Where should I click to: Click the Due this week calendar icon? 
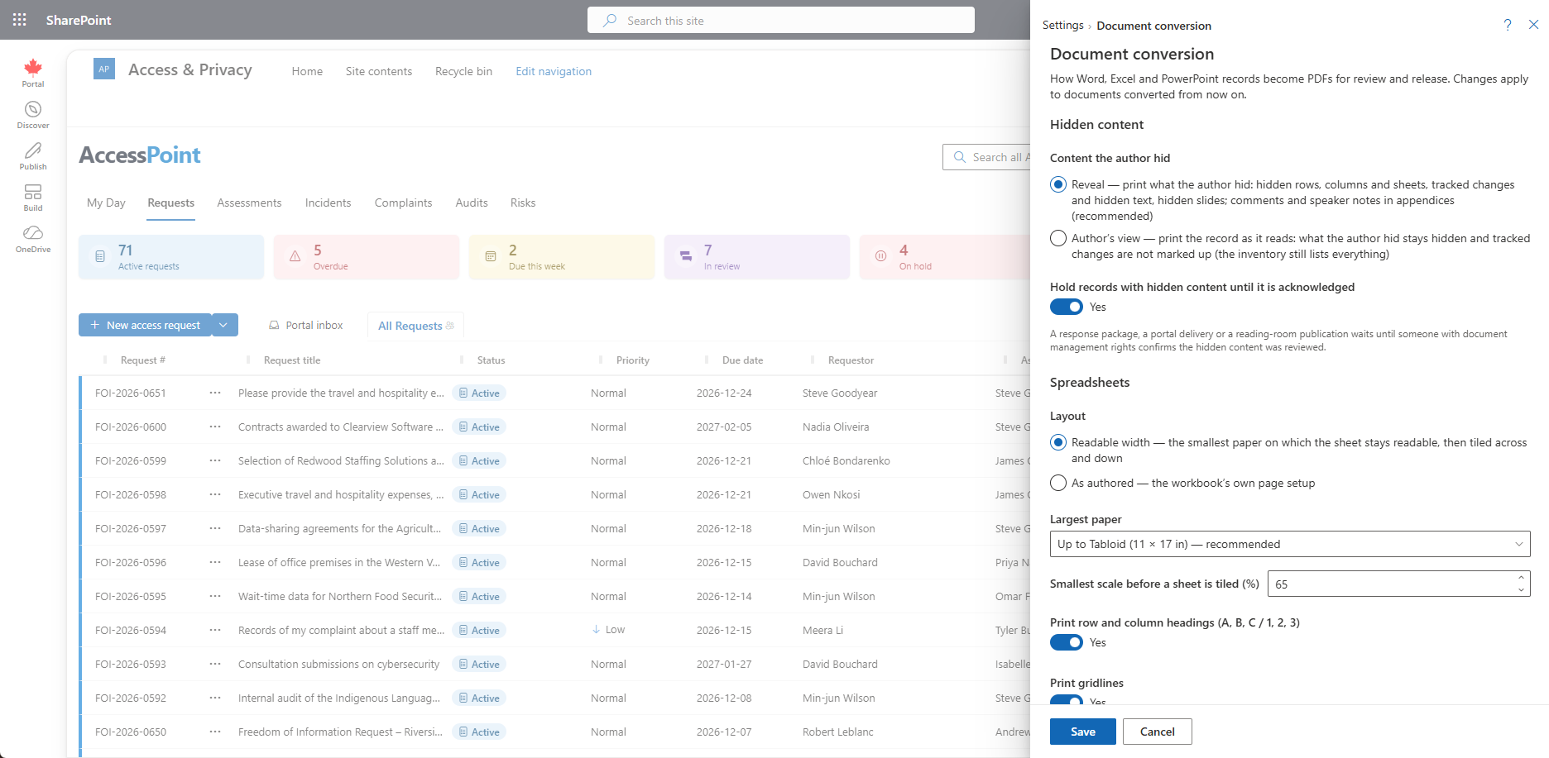(x=491, y=257)
